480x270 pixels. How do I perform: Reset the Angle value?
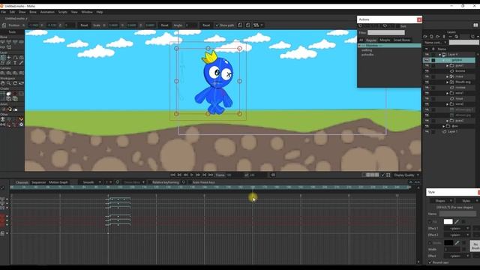(x=206, y=25)
